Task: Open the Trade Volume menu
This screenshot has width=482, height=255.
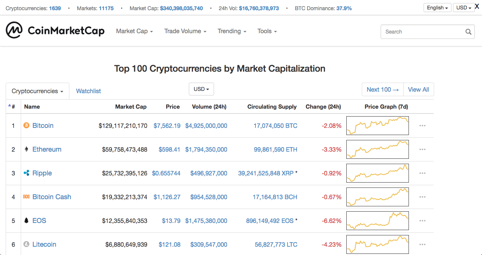Action: (x=185, y=31)
